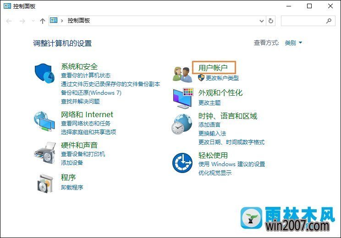Click the Ease of Access icon

pos(182,163)
